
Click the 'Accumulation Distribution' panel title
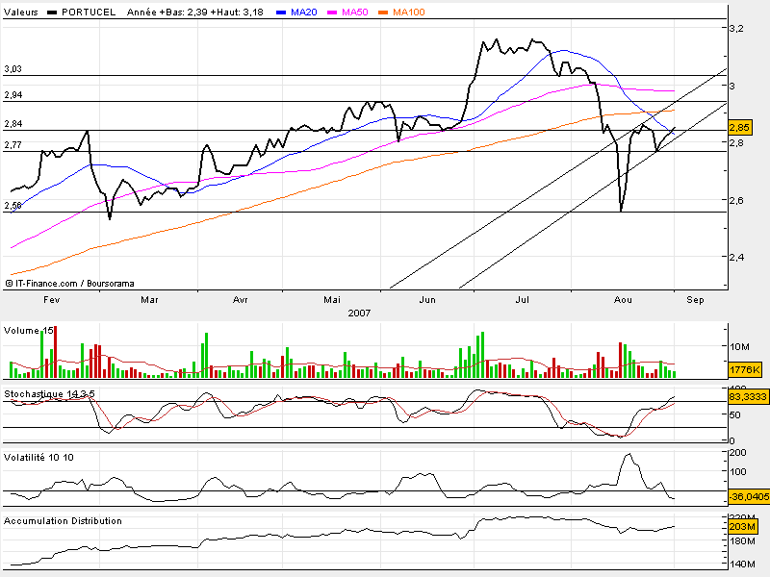63,520
